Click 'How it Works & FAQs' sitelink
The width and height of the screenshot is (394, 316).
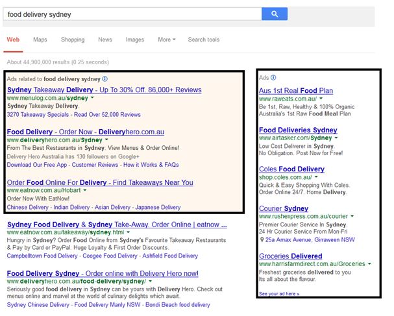tap(151, 165)
